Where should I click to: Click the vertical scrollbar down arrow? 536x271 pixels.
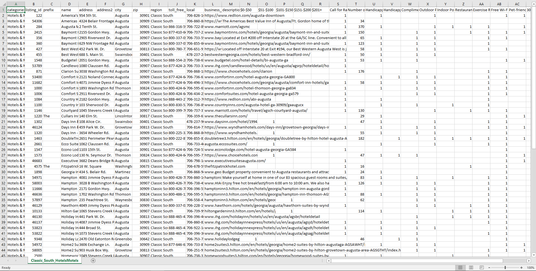[534, 255]
